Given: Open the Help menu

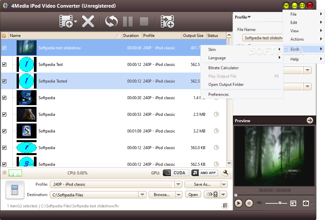Looking at the screenshot, I should click(303, 59).
